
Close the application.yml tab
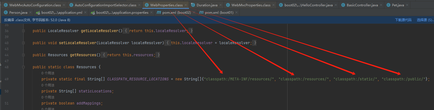[85, 12]
